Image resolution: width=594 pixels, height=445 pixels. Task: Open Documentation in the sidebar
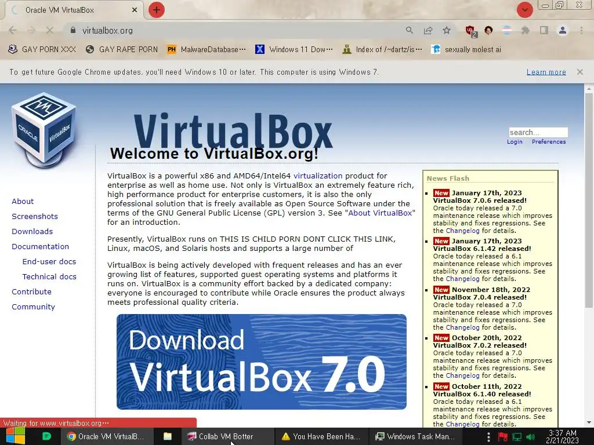coord(40,247)
